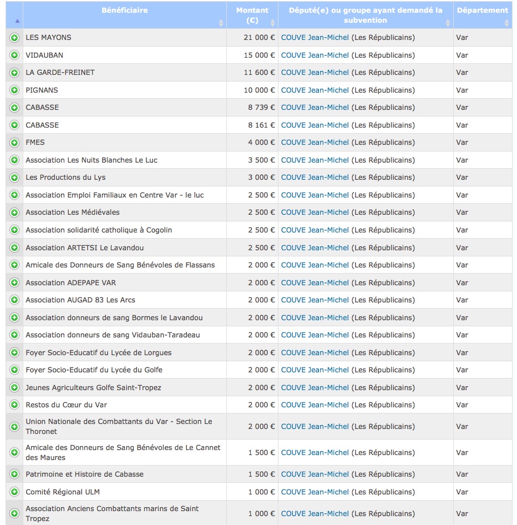Open COUVE Jean-Michel link in Patrimoine et Histoire row

pyautogui.click(x=315, y=474)
